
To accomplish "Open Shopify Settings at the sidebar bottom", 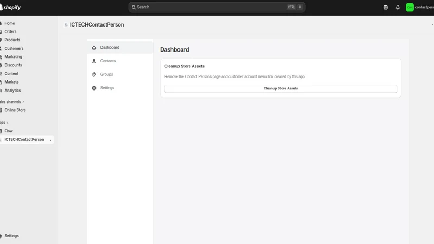I will [x=11, y=236].
